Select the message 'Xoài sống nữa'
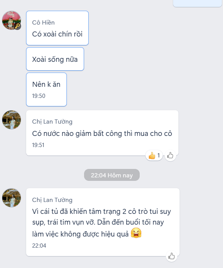This screenshot has height=268, width=223. click(x=55, y=59)
